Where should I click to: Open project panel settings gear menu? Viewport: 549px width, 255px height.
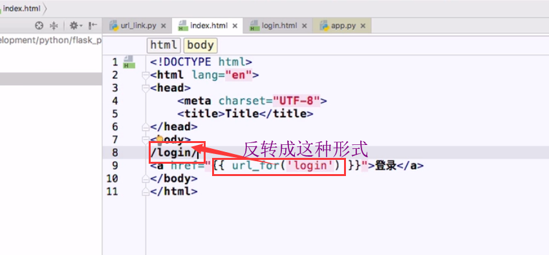(75, 26)
